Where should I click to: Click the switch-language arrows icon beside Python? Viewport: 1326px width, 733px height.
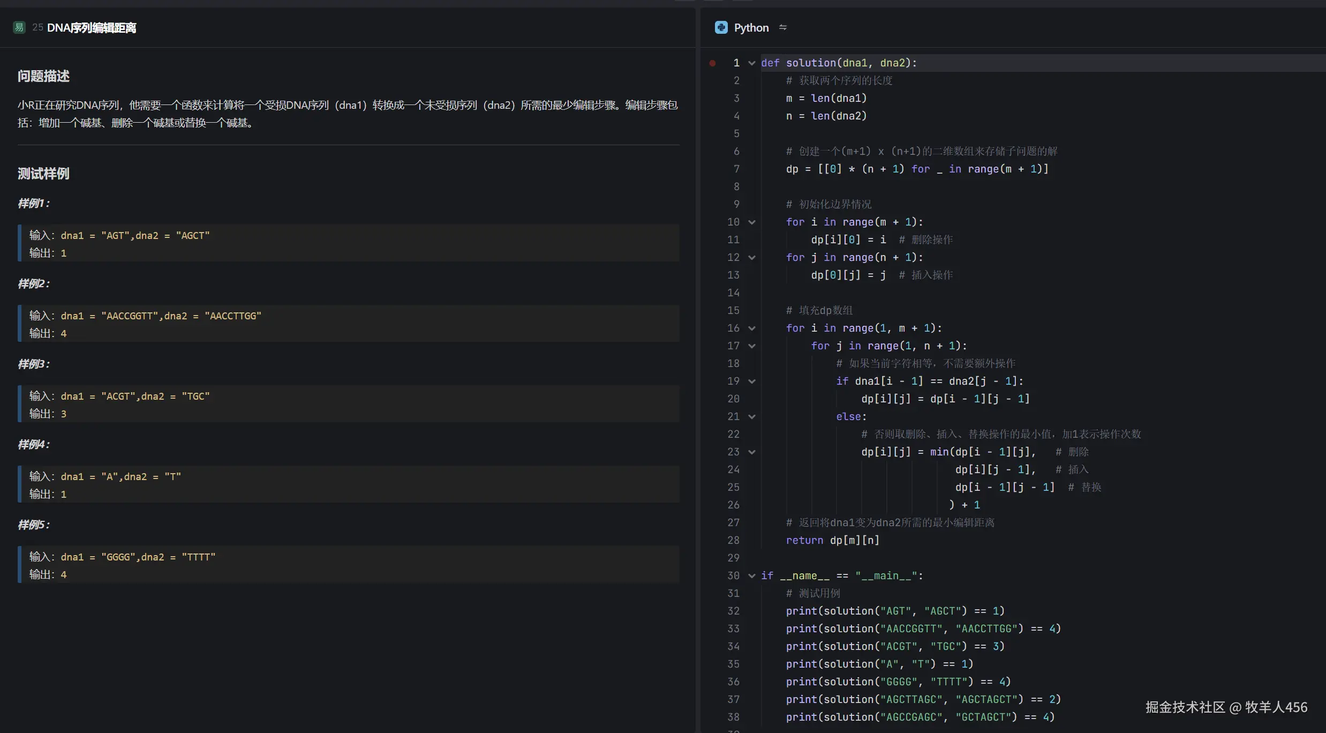[783, 27]
